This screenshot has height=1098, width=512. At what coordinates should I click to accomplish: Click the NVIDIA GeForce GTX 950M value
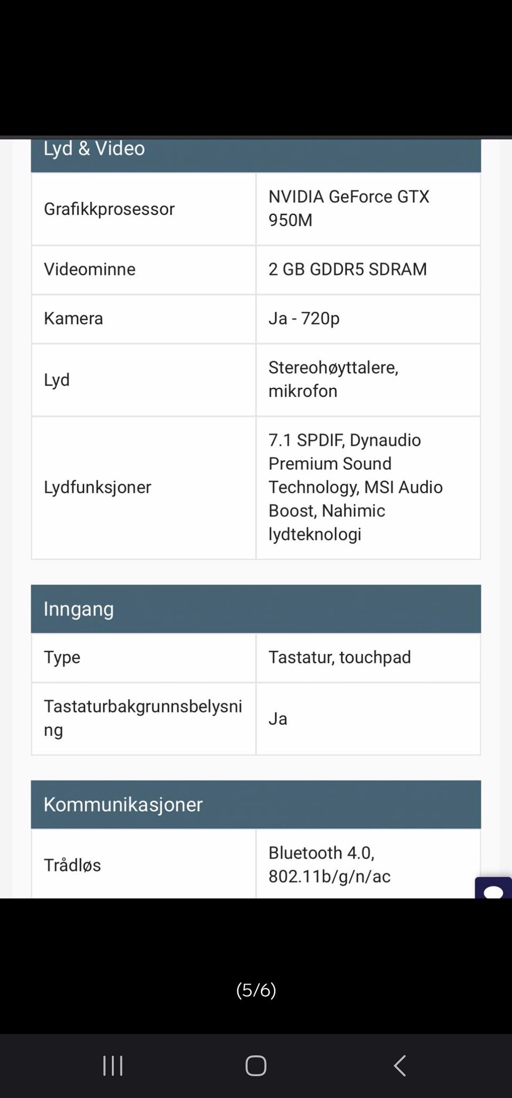click(349, 208)
